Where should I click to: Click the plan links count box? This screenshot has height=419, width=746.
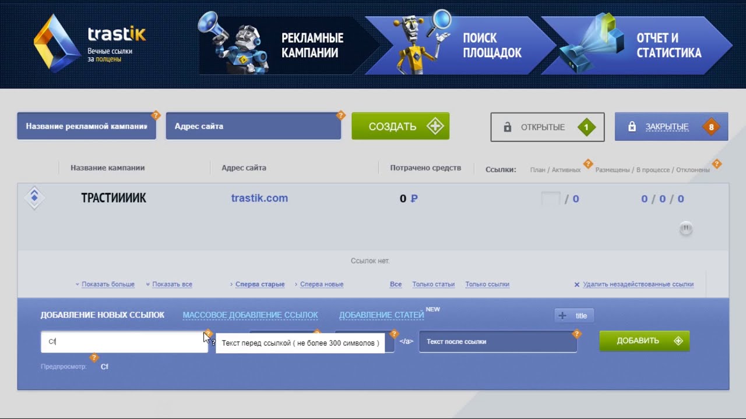(551, 199)
